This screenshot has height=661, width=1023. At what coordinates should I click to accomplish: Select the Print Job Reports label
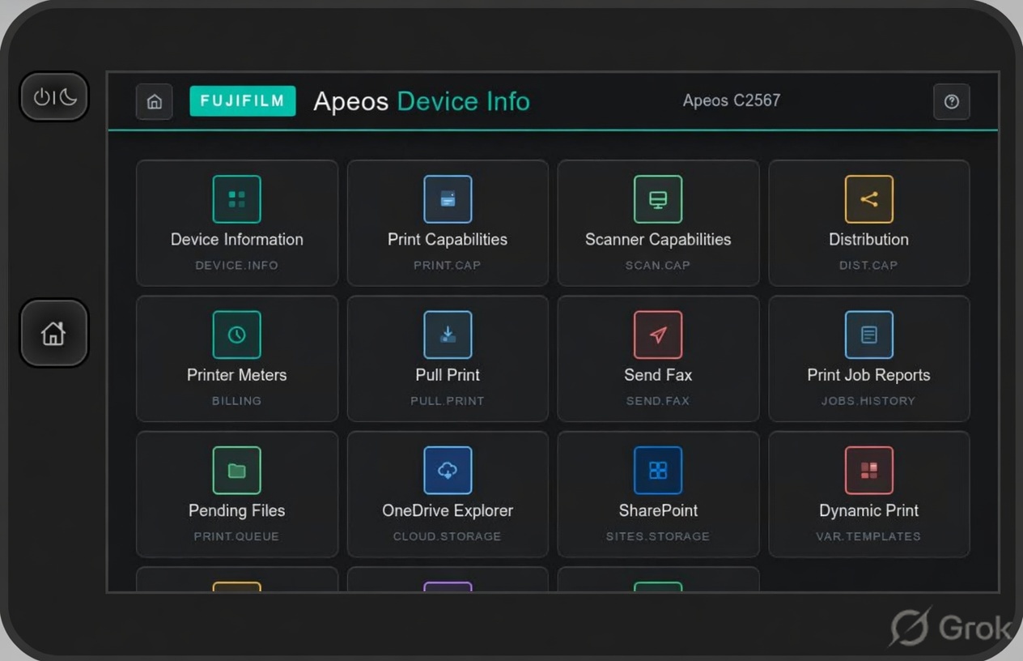[869, 375]
